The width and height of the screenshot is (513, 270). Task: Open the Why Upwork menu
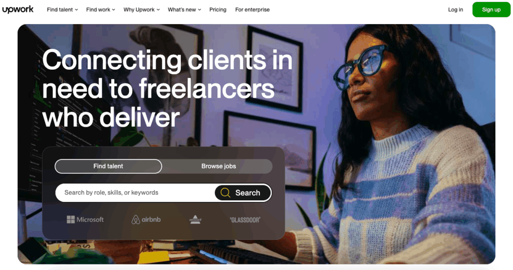click(141, 10)
